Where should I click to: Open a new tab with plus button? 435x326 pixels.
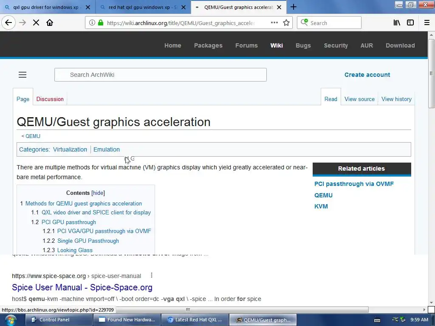(294, 7)
